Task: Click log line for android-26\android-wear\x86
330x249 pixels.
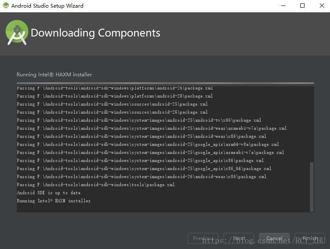Action: point(141,176)
